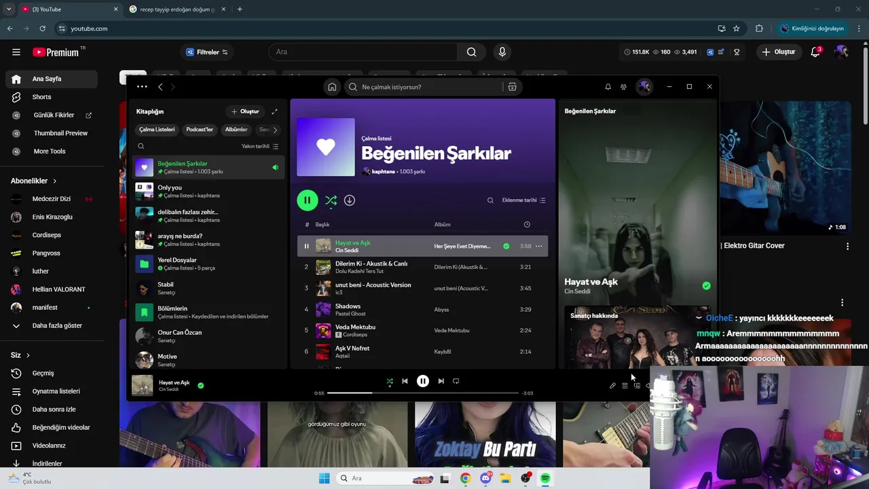Open Spotify friend activity icon
Screen dimensions: 869x489
click(x=623, y=87)
